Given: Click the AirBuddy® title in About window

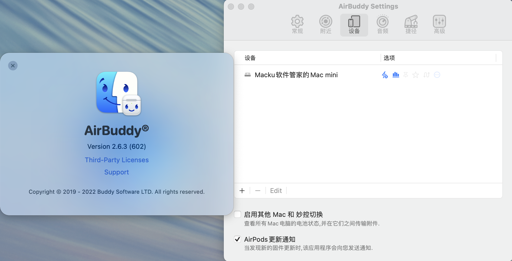Looking at the screenshot, I should [x=117, y=130].
